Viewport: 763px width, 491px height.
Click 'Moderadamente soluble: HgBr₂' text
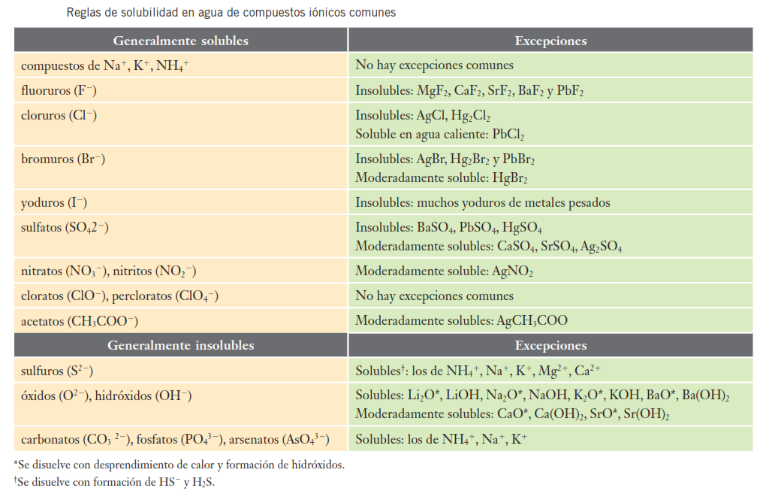coord(442,179)
